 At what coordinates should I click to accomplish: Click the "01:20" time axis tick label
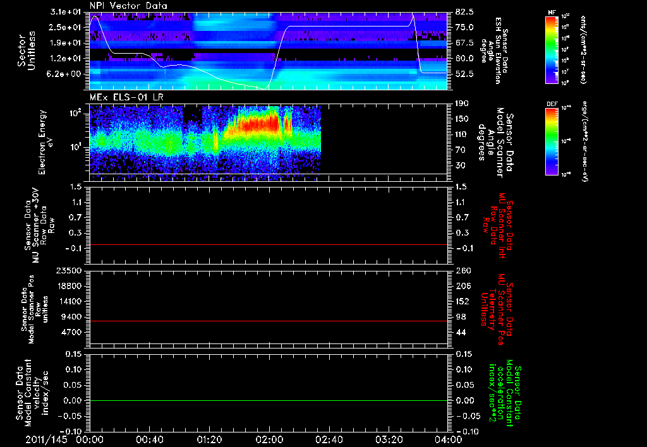coord(209,439)
